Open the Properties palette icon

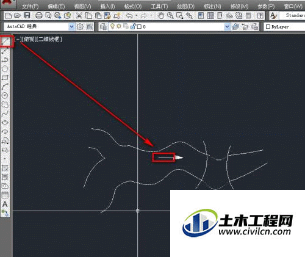(201, 15)
